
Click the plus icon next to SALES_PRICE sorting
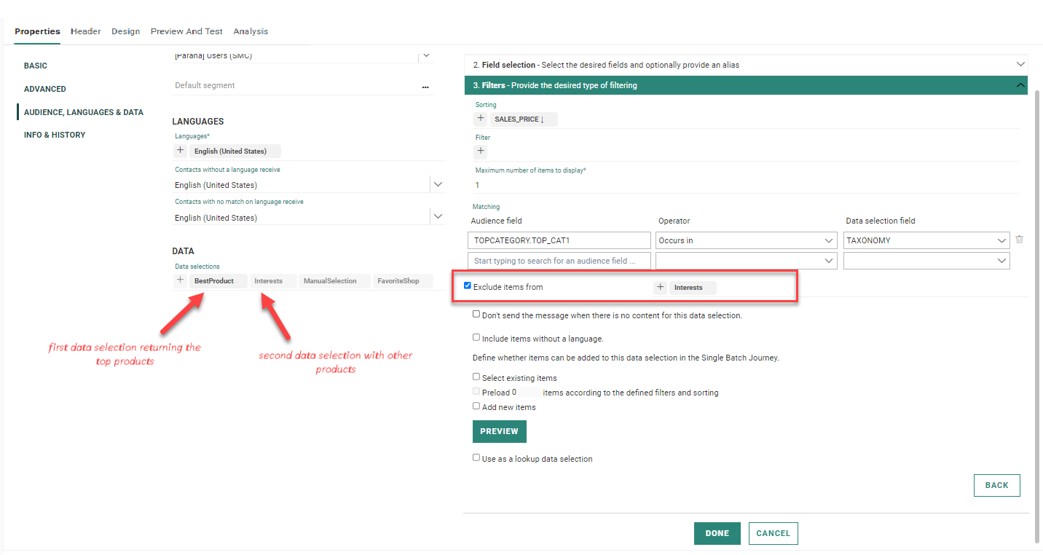[481, 119]
